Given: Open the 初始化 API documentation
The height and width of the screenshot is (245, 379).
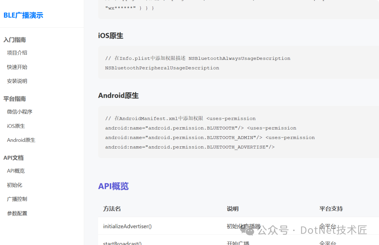Looking at the screenshot, I should (x=14, y=185).
